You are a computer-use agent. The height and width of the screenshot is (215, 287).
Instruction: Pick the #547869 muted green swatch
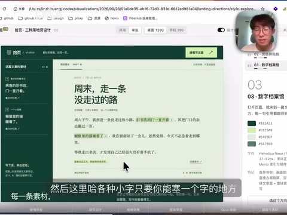pos(252,144)
